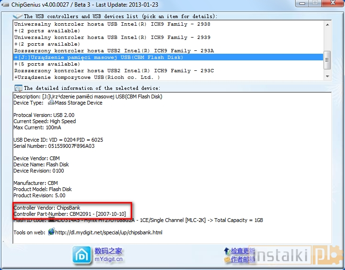Image resolution: width=345 pixels, height=270 pixels.
Task: Click the globe icon beside Tools on web
Action: 51,232
